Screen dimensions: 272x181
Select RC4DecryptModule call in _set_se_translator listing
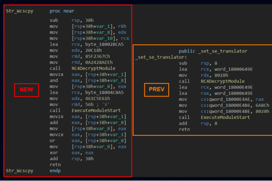click(223, 81)
